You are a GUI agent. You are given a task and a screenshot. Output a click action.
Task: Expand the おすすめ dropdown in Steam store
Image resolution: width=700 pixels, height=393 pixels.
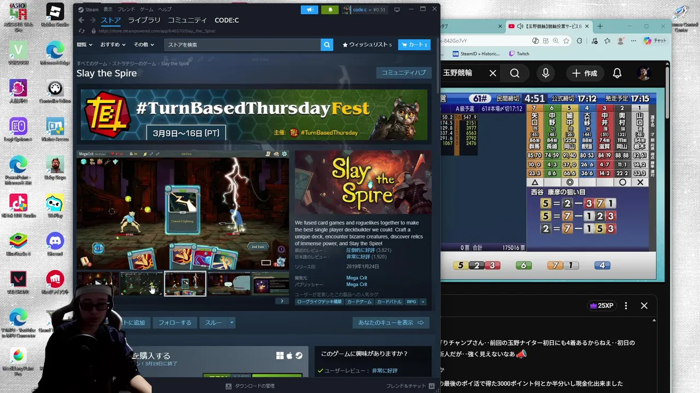click(x=113, y=45)
